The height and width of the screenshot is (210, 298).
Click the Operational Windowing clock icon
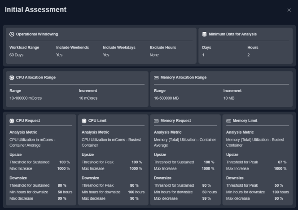coord(12,34)
